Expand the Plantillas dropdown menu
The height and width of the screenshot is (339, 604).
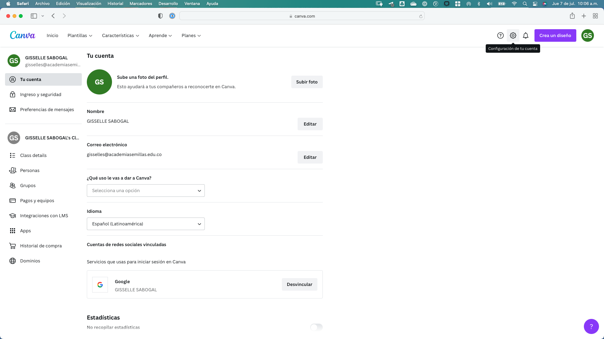coord(80,35)
